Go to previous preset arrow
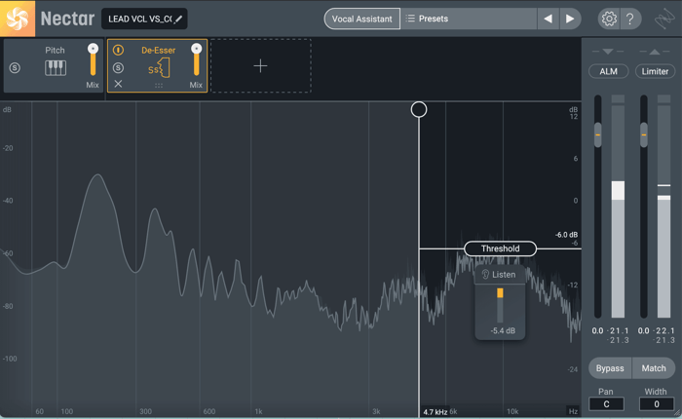Screen dimensions: 682x419 548,19
